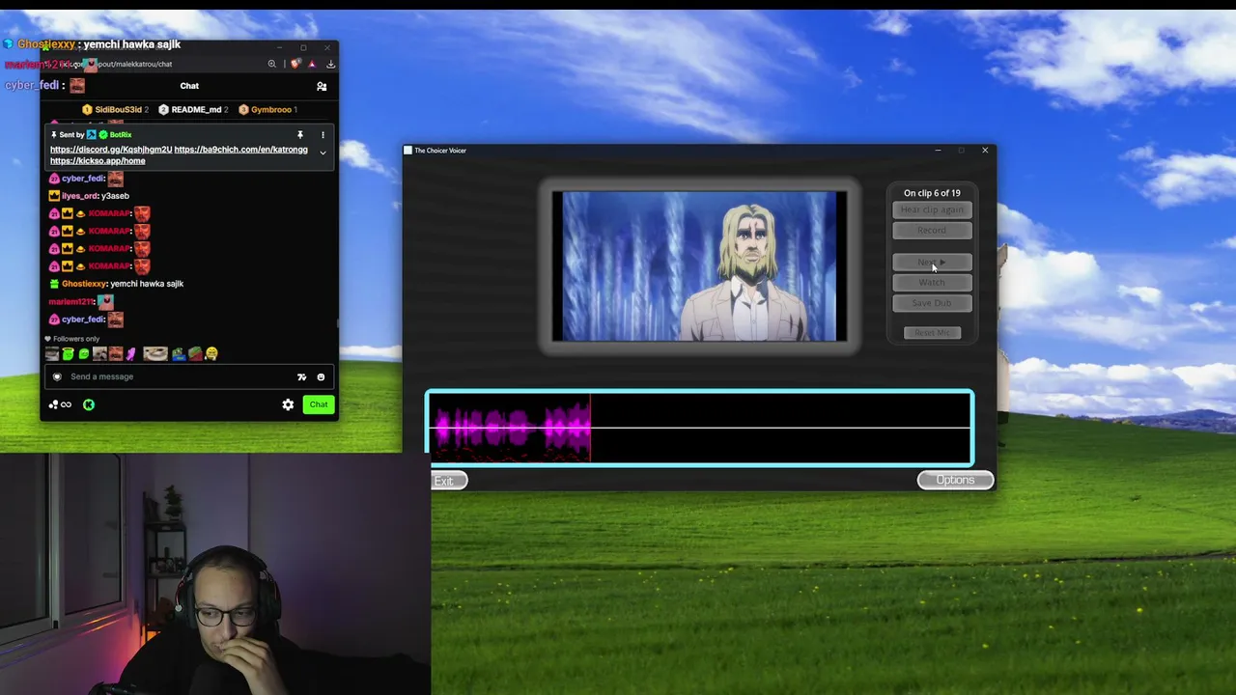
Task: Open downloads icon in chat window toolbar
Action: click(x=330, y=64)
